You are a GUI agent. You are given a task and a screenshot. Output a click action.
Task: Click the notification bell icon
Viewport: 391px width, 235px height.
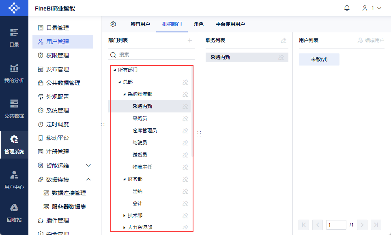[x=347, y=8]
